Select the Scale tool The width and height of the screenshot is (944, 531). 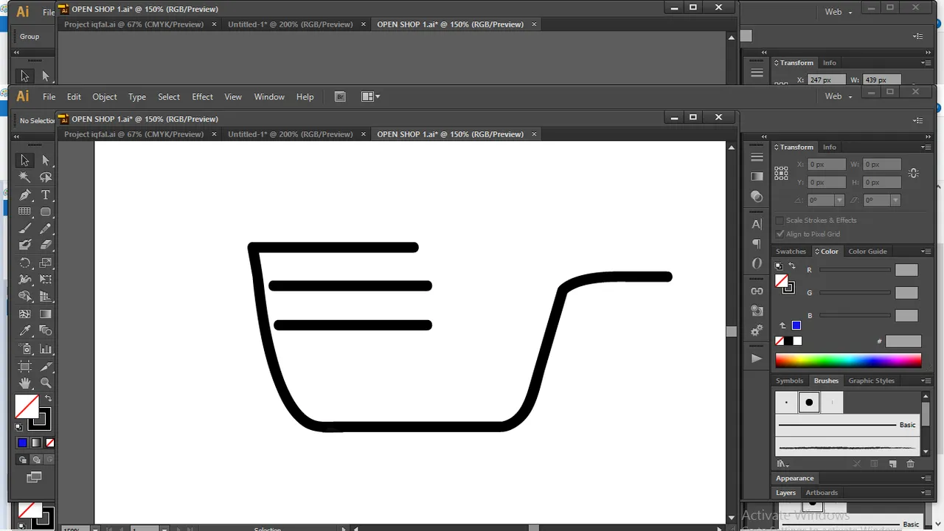46,263
